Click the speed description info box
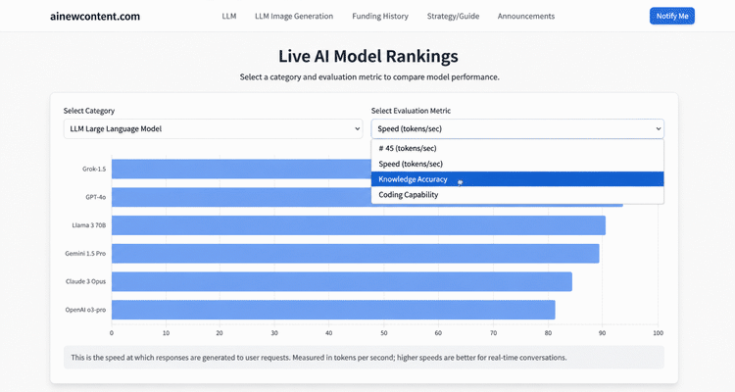This screenshot has height=392, width=735. pyautogui.click(x=364, y=358)
